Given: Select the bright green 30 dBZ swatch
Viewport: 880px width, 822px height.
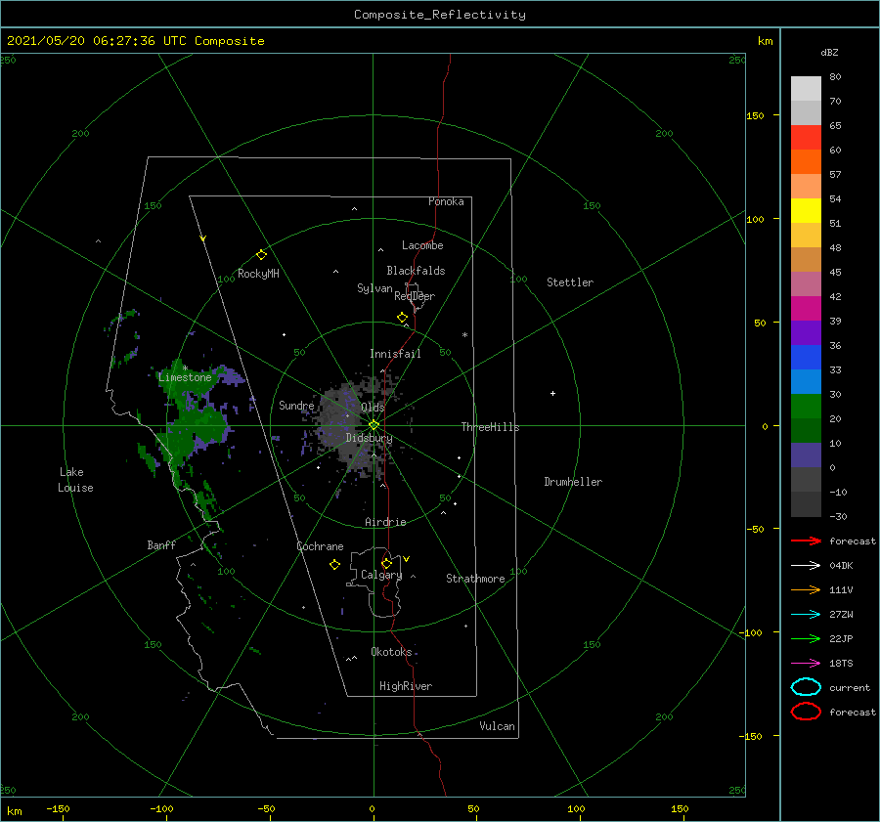Looking at the screenshot, I should click(x=806, y=406).
